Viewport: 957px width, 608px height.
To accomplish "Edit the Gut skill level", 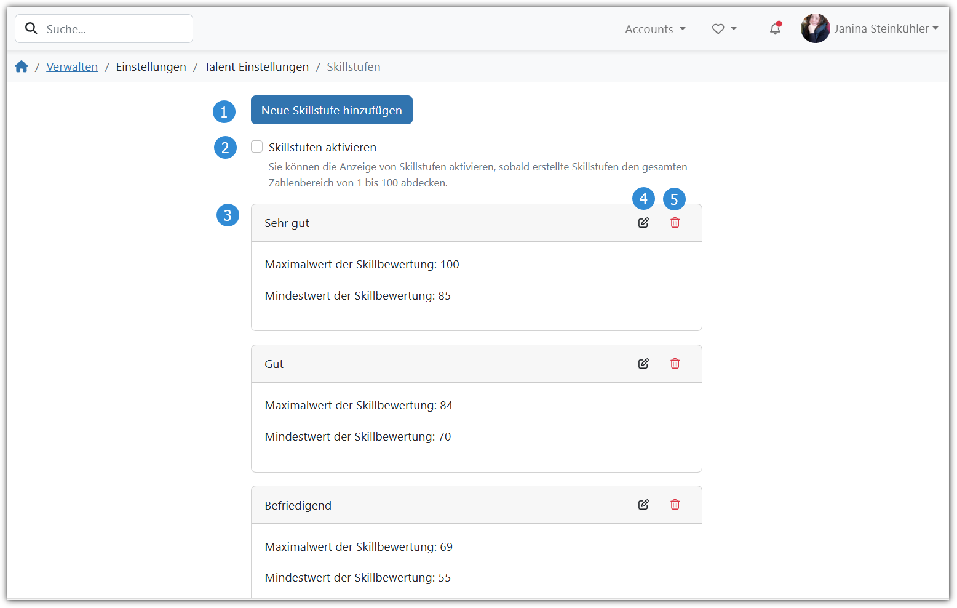I will click(x=643, y=364).
